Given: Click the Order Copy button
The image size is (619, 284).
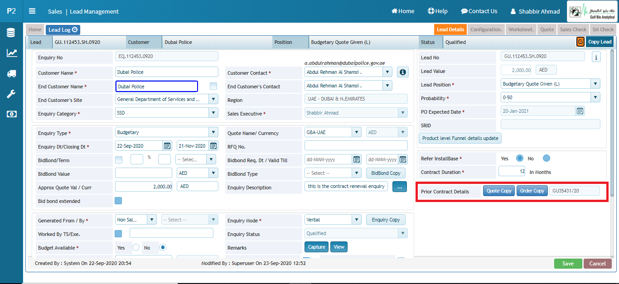Looking at the screenshot, I should pyautogui.click(x=532, y=191).
